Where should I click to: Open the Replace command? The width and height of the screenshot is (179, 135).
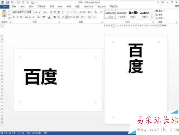(x=159, y=15)
